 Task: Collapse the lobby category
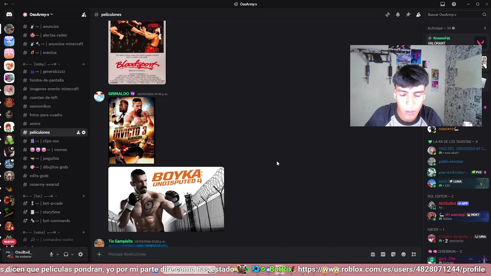coord(41,64)
